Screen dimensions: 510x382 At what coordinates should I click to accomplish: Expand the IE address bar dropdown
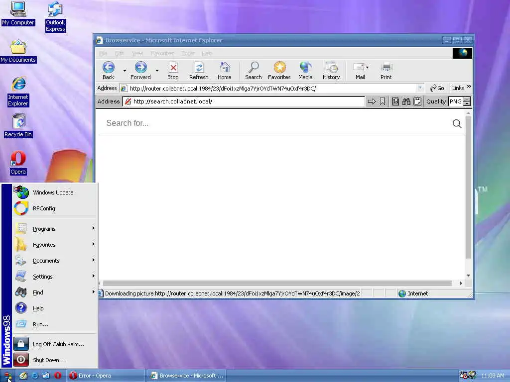point(420,88)
